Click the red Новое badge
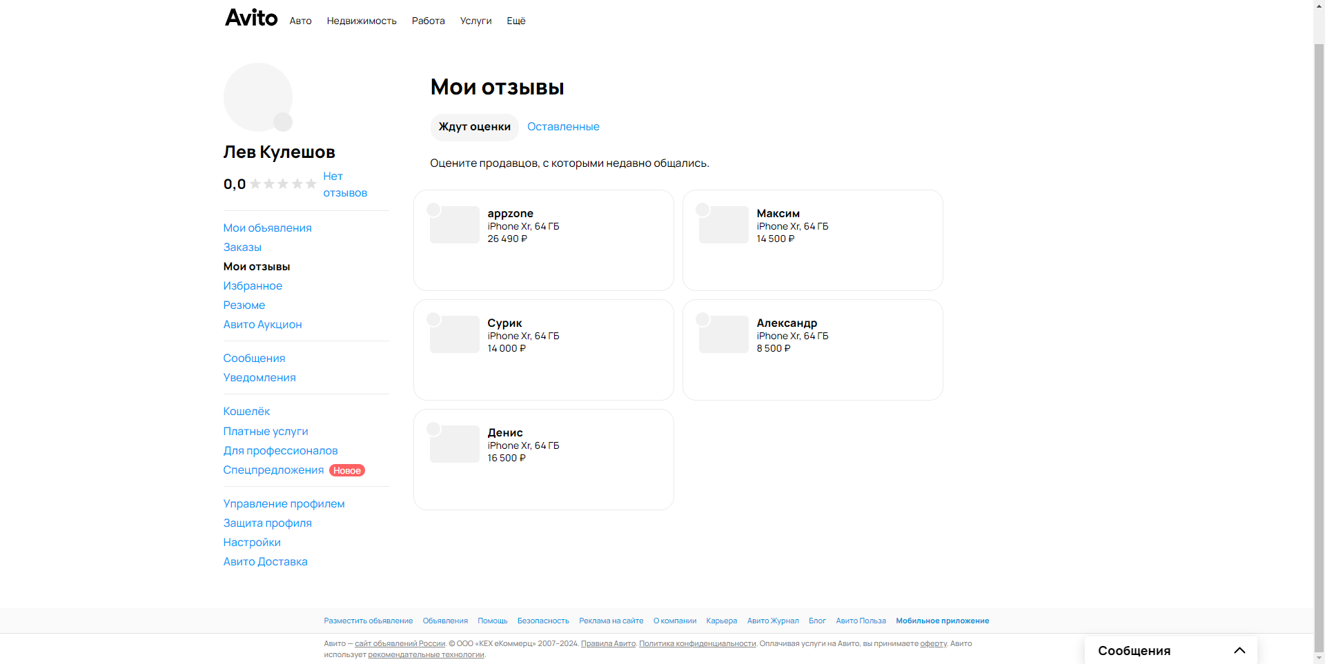This screenshot has width=1325, height=664. (x=347, y=470)
